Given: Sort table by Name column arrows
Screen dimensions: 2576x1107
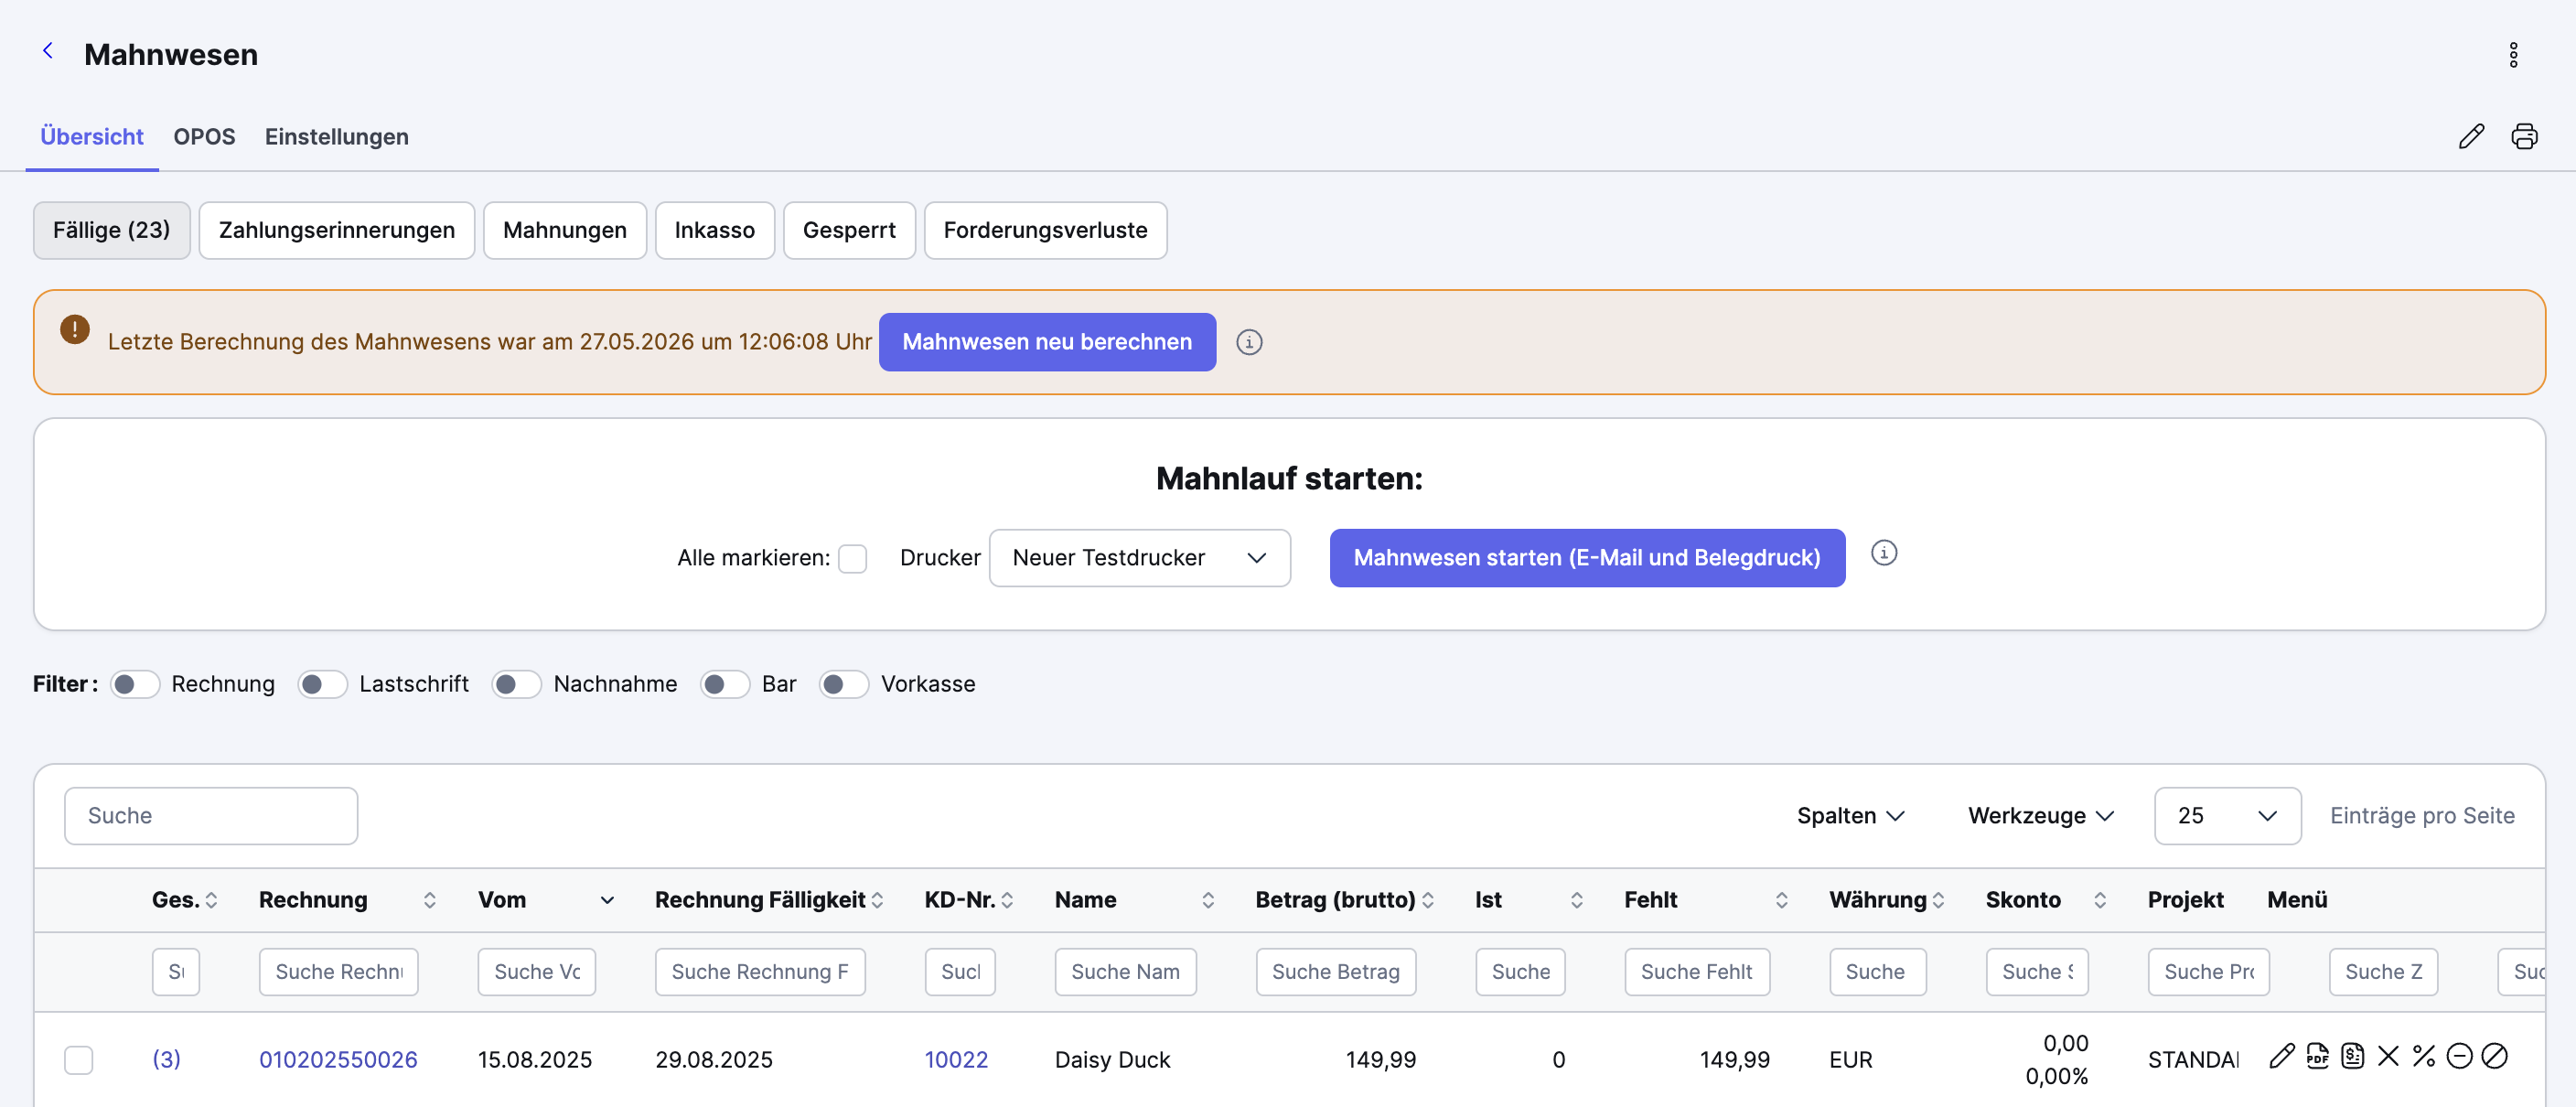Looking at the screenshot, I should click(x=1208, y=901).
